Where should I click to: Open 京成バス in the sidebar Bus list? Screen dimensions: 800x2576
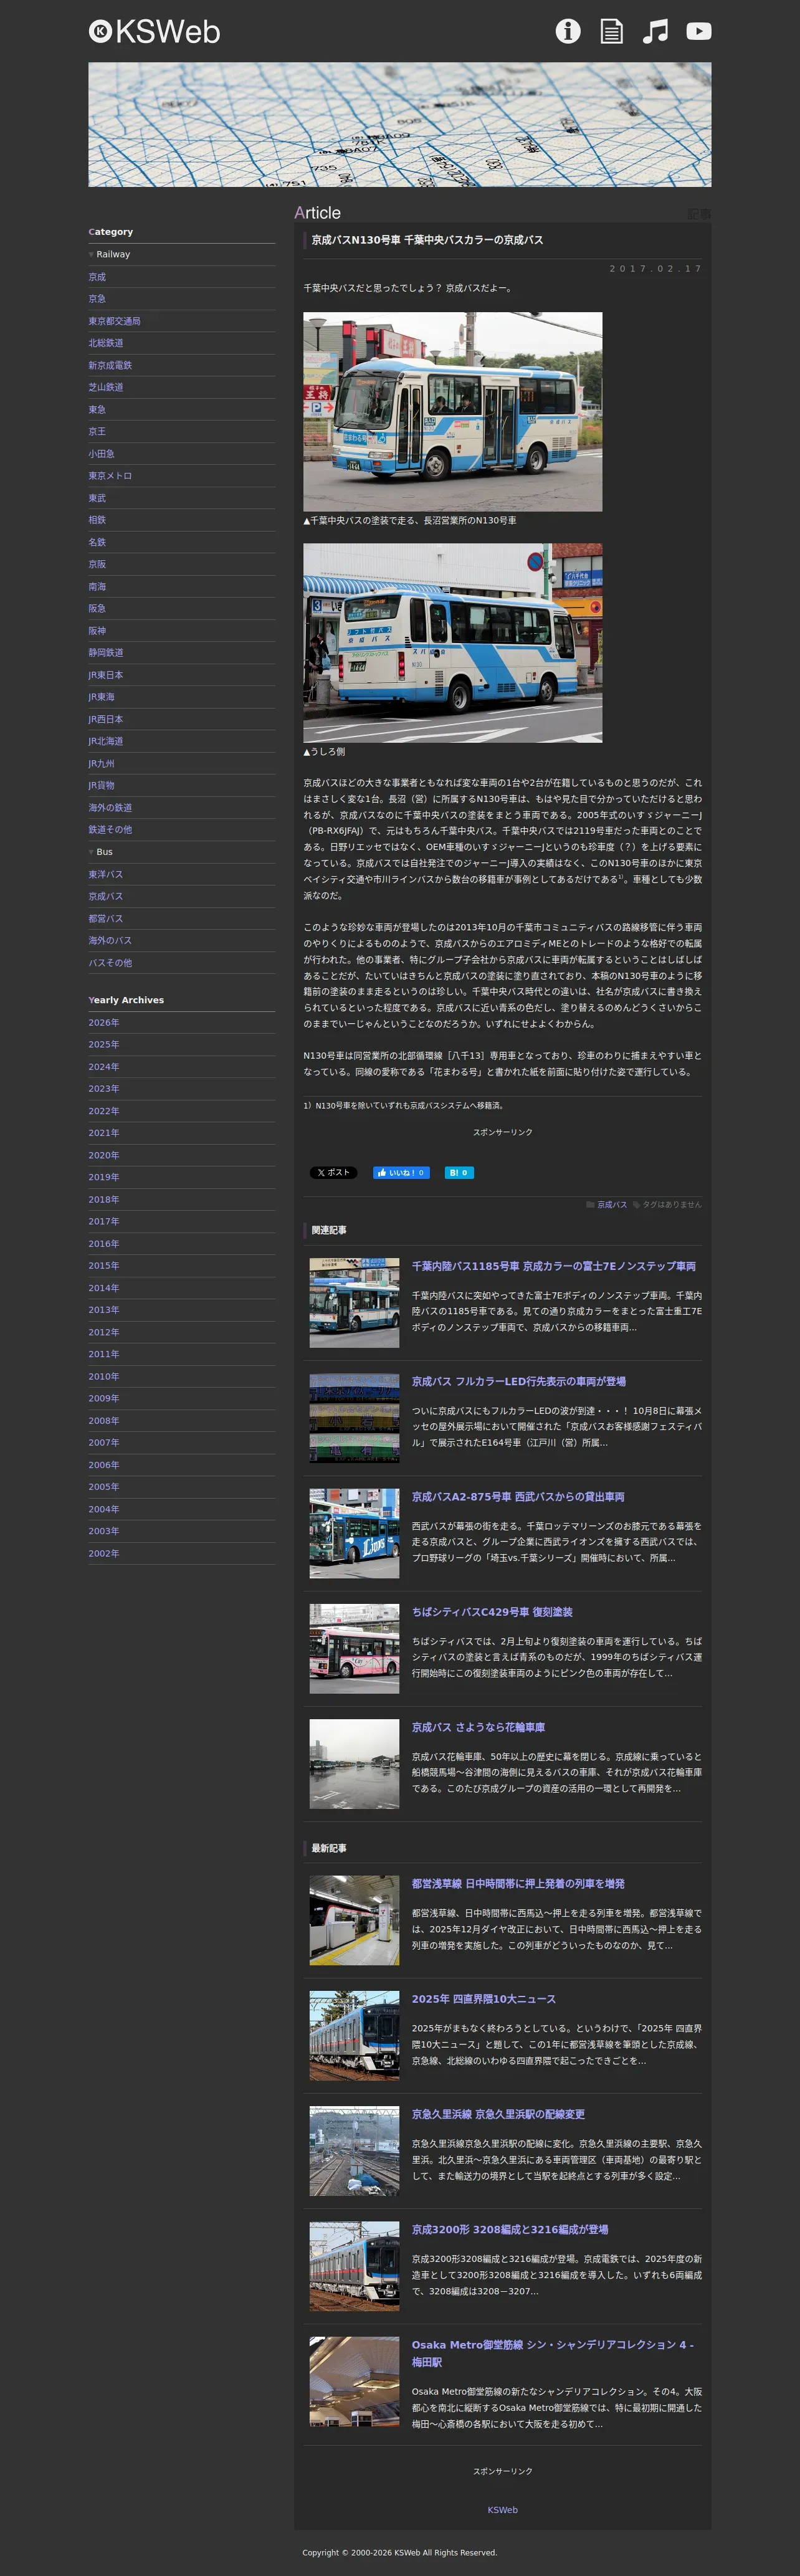[x=106, y=896]
